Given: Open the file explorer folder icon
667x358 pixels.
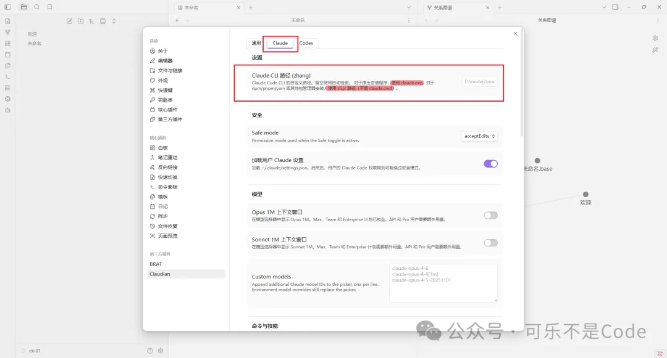Looking at the screenshot, I should (24, 7).
